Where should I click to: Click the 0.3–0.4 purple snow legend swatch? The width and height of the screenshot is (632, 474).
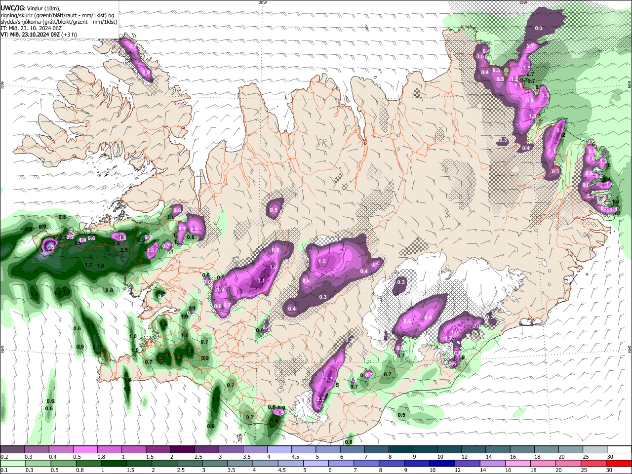37,450
